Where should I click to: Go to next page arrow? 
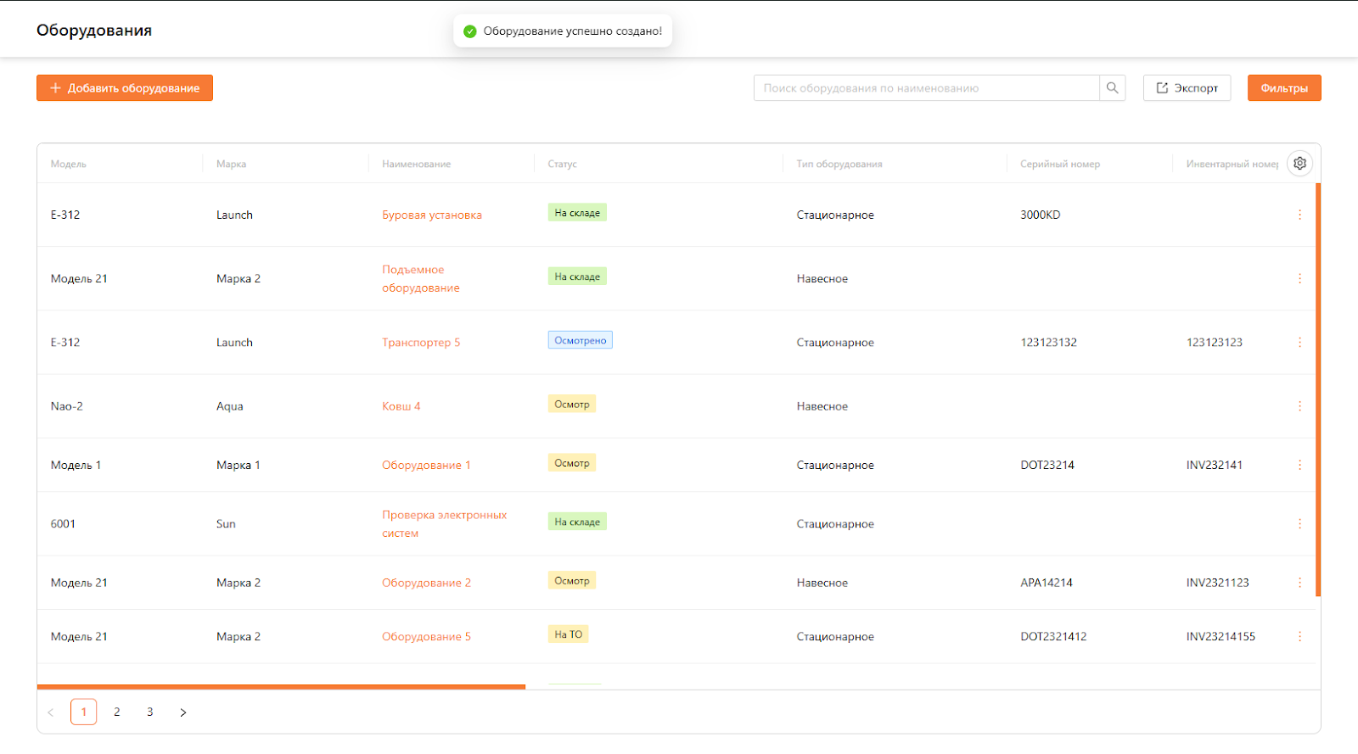point(182,712)
